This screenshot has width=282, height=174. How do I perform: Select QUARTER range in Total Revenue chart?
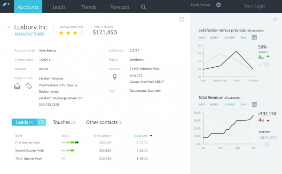[229, 104]
